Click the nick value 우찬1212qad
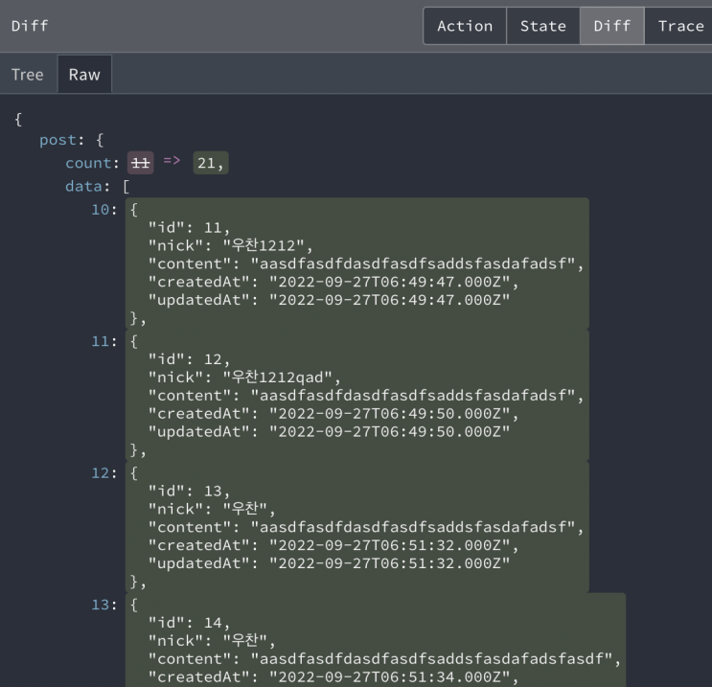The width and height of the screenshot is (712, 687). pyautogui.click(x=278, y=378)
